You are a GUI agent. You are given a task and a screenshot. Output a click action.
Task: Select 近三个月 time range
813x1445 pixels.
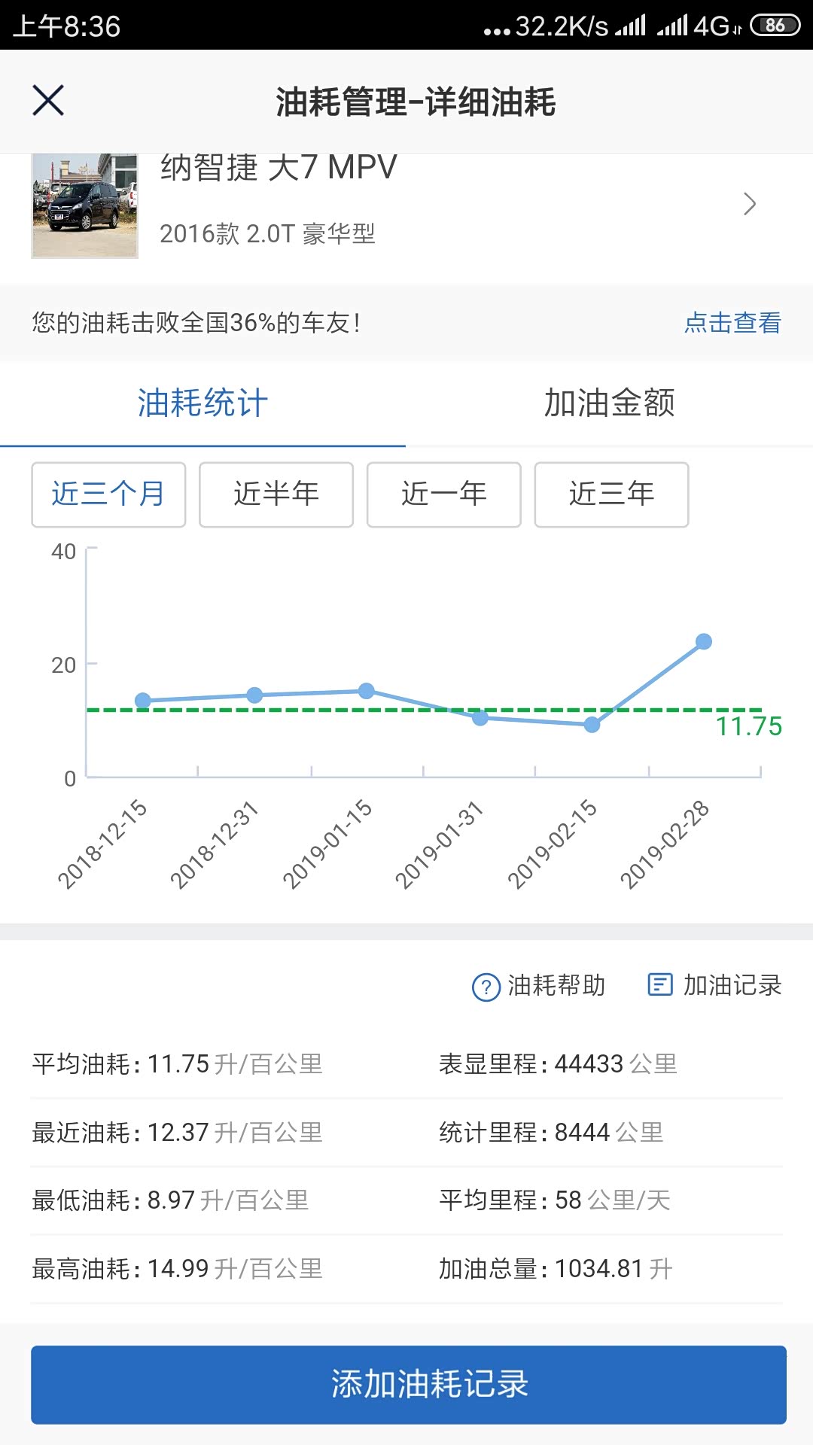(108, 494)
